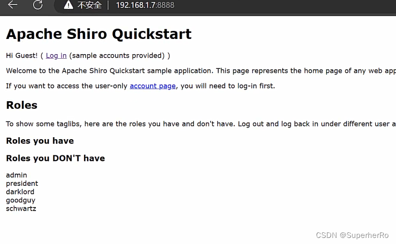Screen dimensions: 396x244
Task: Click the 'Roles you DON'T have' heading
Action: (x=55, y=158)
